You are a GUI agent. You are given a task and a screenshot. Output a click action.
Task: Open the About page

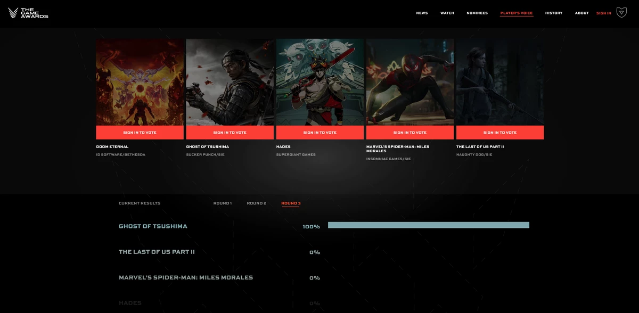[582, 13]
